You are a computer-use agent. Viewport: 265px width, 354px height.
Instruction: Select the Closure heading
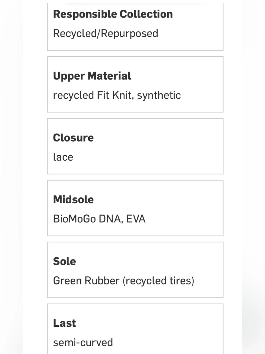coord(73,138)
